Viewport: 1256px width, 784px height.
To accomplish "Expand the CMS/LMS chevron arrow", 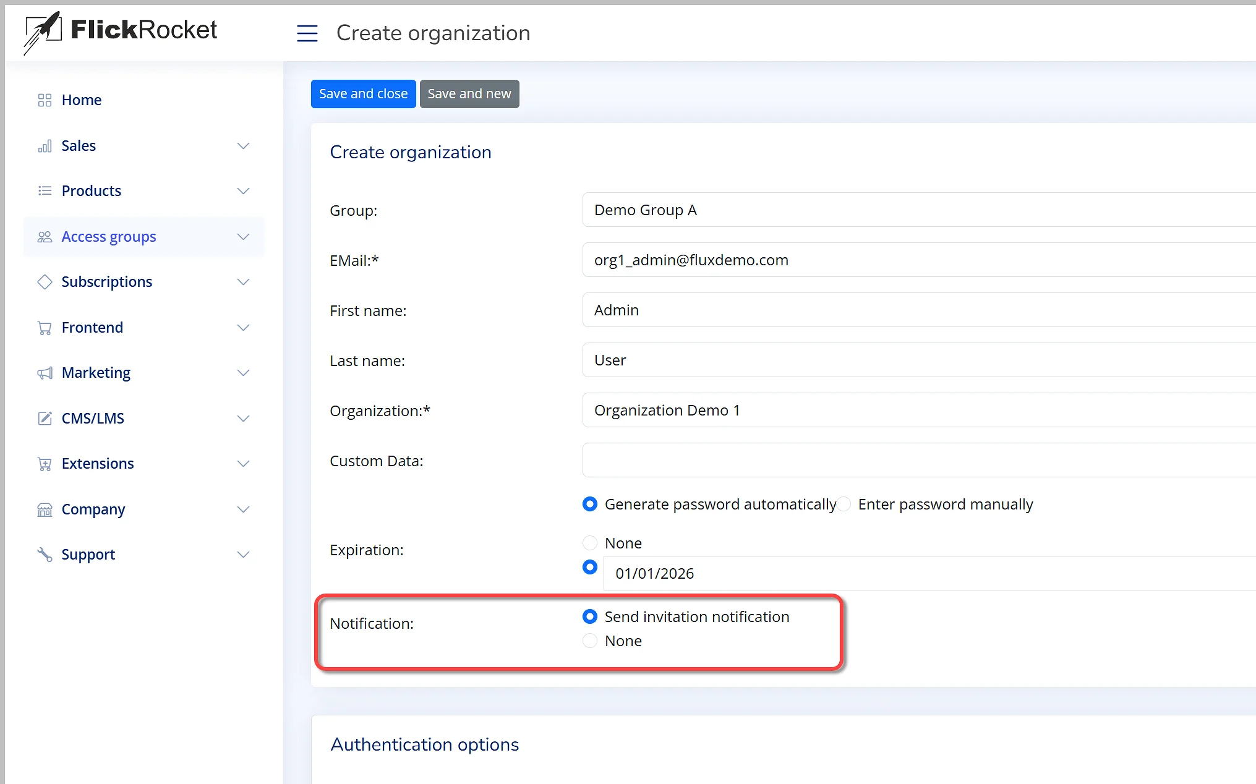I will 243,419.
